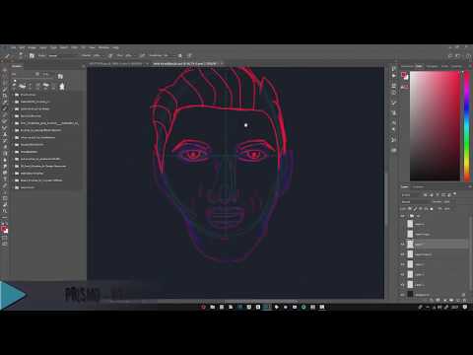Toggle the Brush Settings panel button in options bar
This screenshot has height=355, width=473.
[32, 56]
